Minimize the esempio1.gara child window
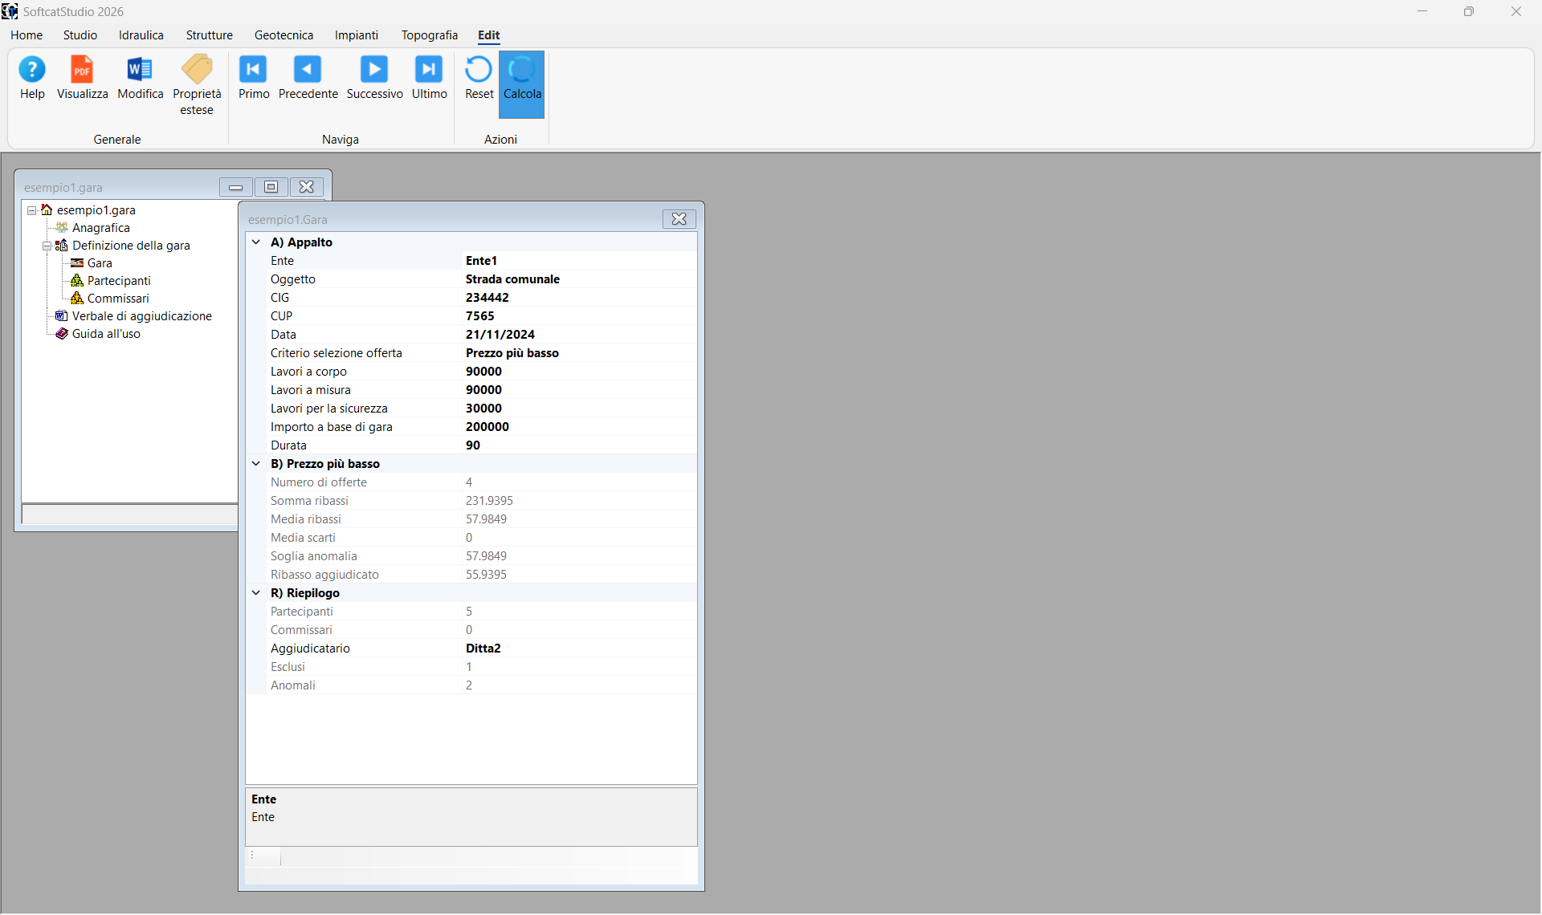This screenshot has height=915, width=1542. point(235,187)
